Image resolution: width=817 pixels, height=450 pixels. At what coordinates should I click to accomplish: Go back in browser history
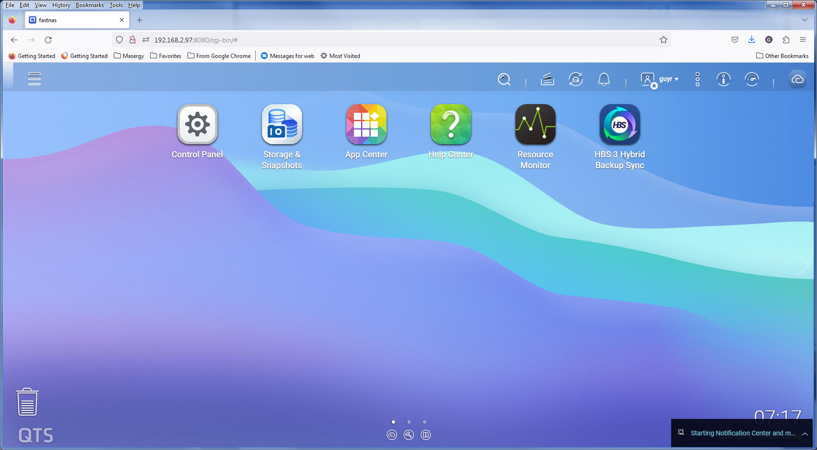[14, 40]
